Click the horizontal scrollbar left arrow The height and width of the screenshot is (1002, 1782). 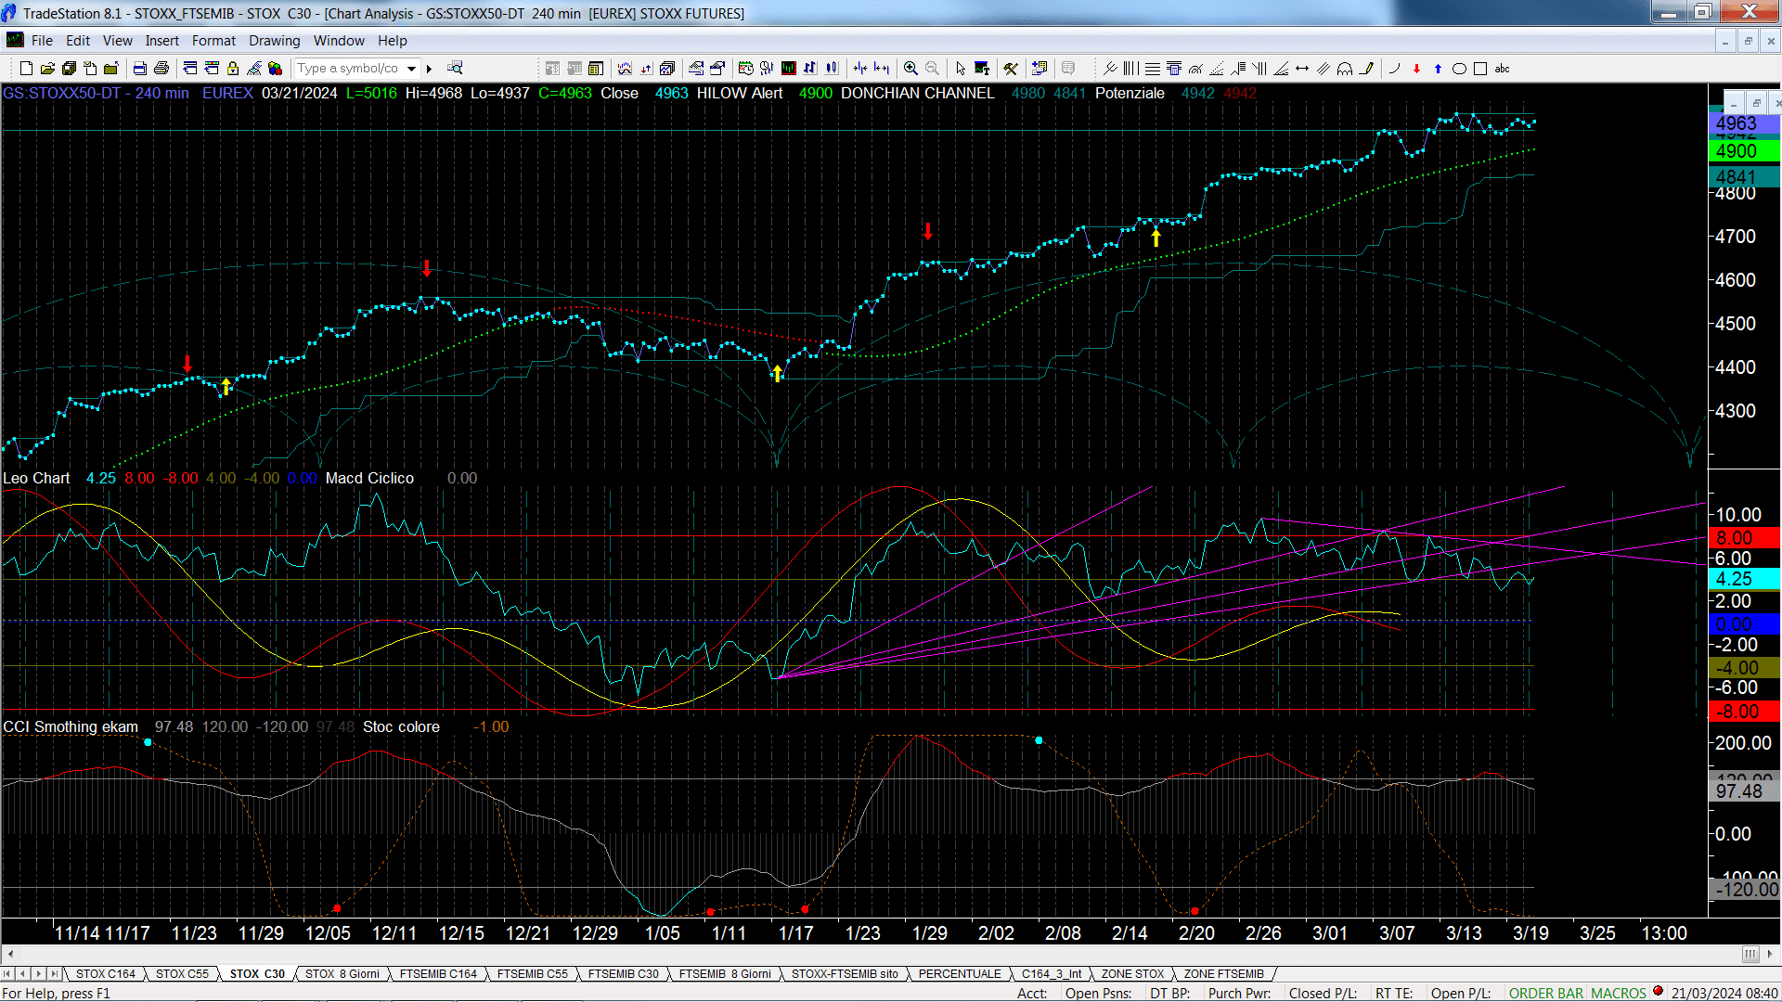coord(10,954)
